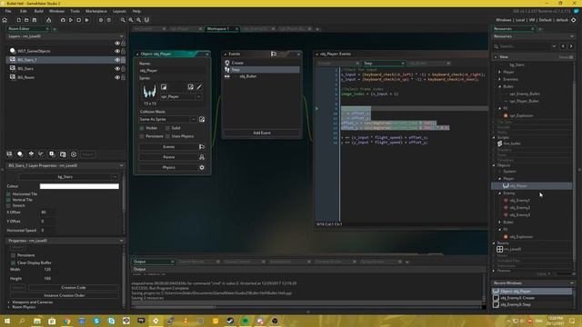This screenshot has height=327, width=582.
Task: Open Creation Code button
Action: pos(74,288)
